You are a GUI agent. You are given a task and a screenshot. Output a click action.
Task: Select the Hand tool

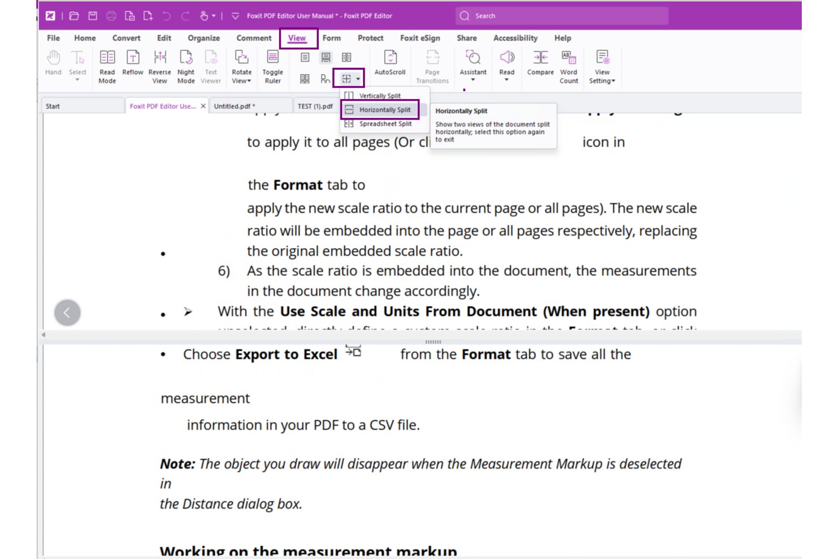[53, 63]
